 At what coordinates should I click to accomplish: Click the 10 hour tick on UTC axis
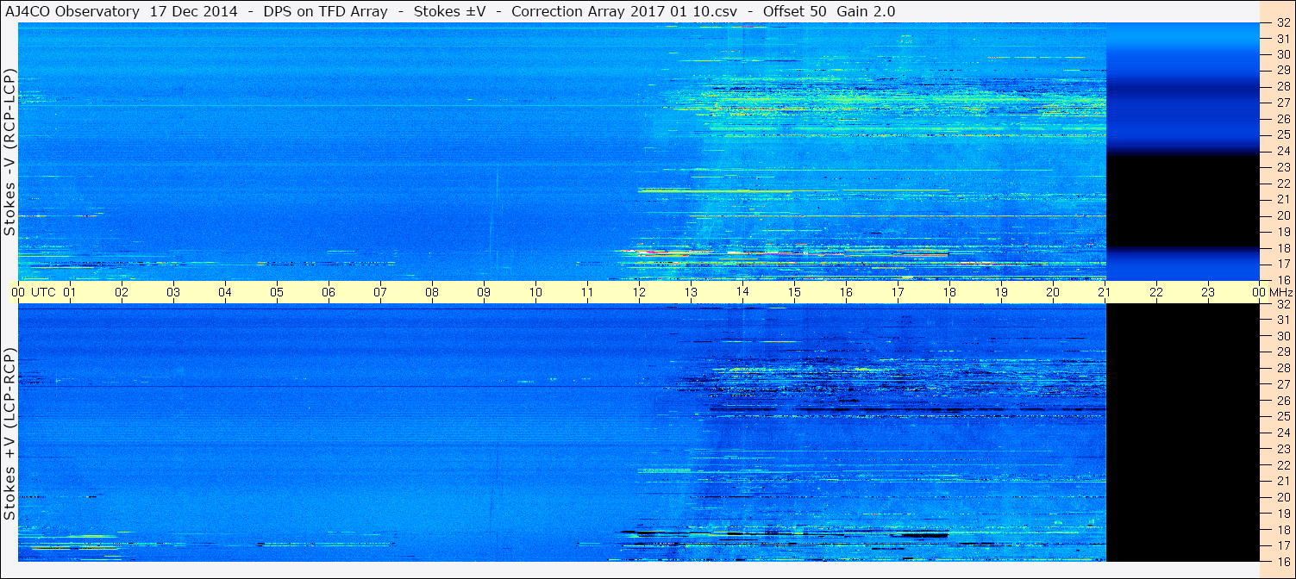pyautogui.click(x=535, y=292)
